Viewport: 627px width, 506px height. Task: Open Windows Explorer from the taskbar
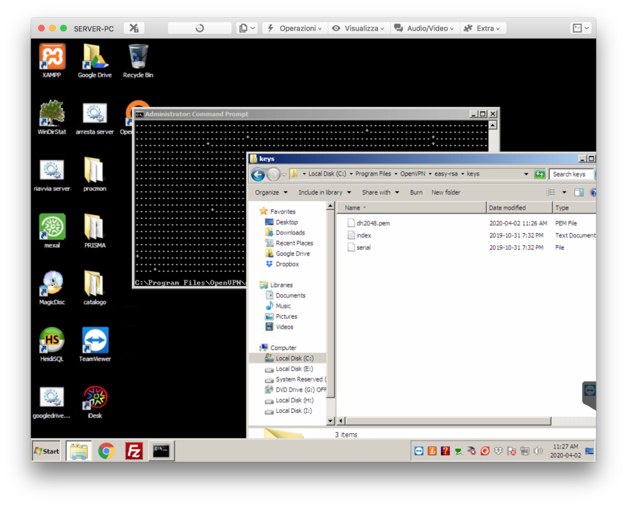pyautogui.click(x=78, y=452)
